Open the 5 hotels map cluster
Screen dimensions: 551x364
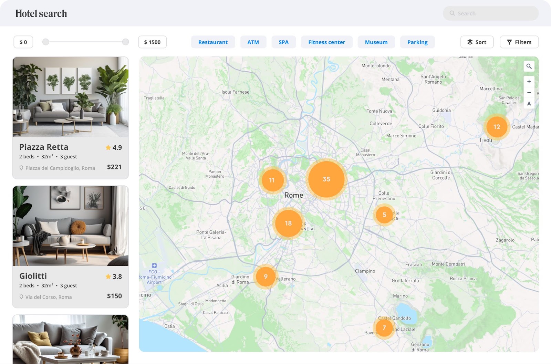tap(384, 215)
